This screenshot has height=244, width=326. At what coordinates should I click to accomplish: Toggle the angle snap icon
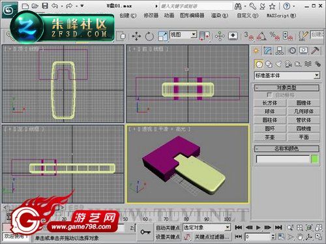click(x=261, y=36)
